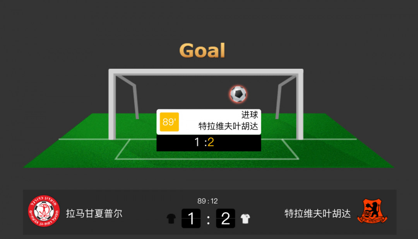Select the away team name in bottom bar
The width and height of the screenshot is (418, 239).
coord(317,214)
